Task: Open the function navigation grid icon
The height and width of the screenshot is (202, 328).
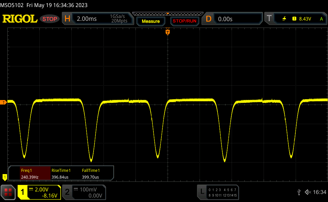Action: [8, 192]
